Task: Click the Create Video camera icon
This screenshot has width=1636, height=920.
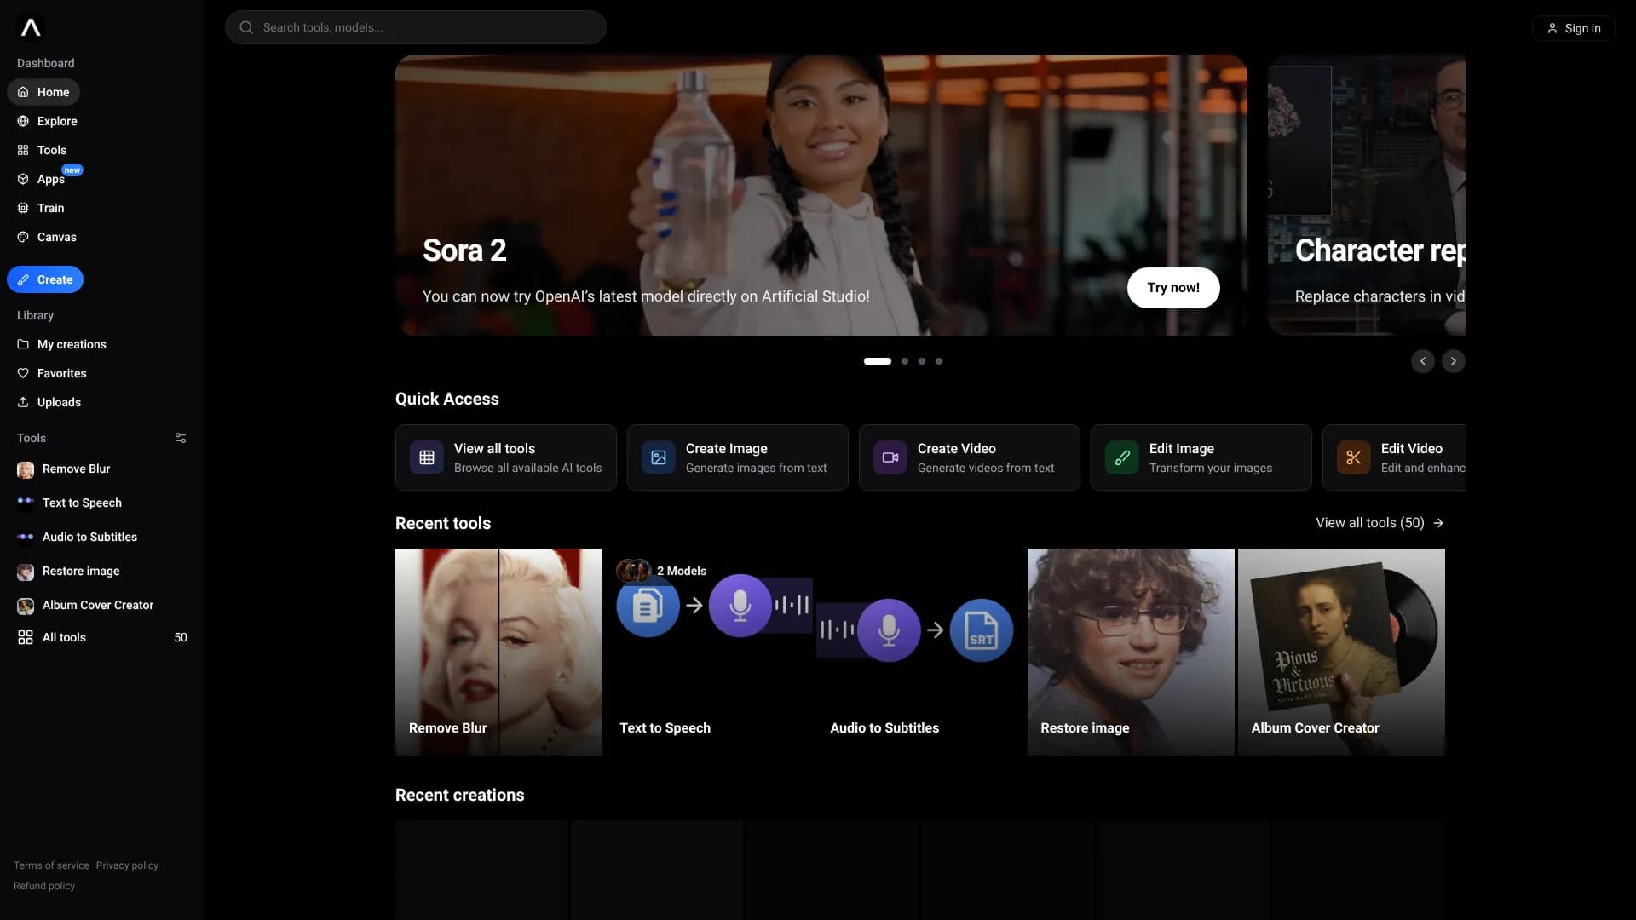Action: pos(890,457)
